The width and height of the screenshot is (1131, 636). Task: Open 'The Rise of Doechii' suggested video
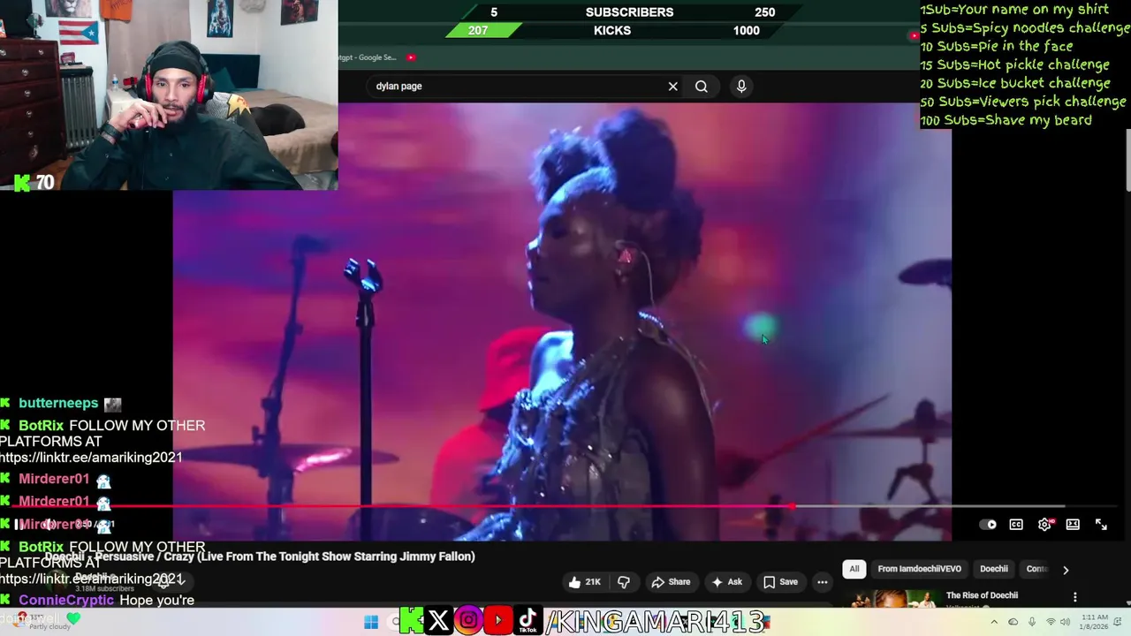[x=982, y=595]
